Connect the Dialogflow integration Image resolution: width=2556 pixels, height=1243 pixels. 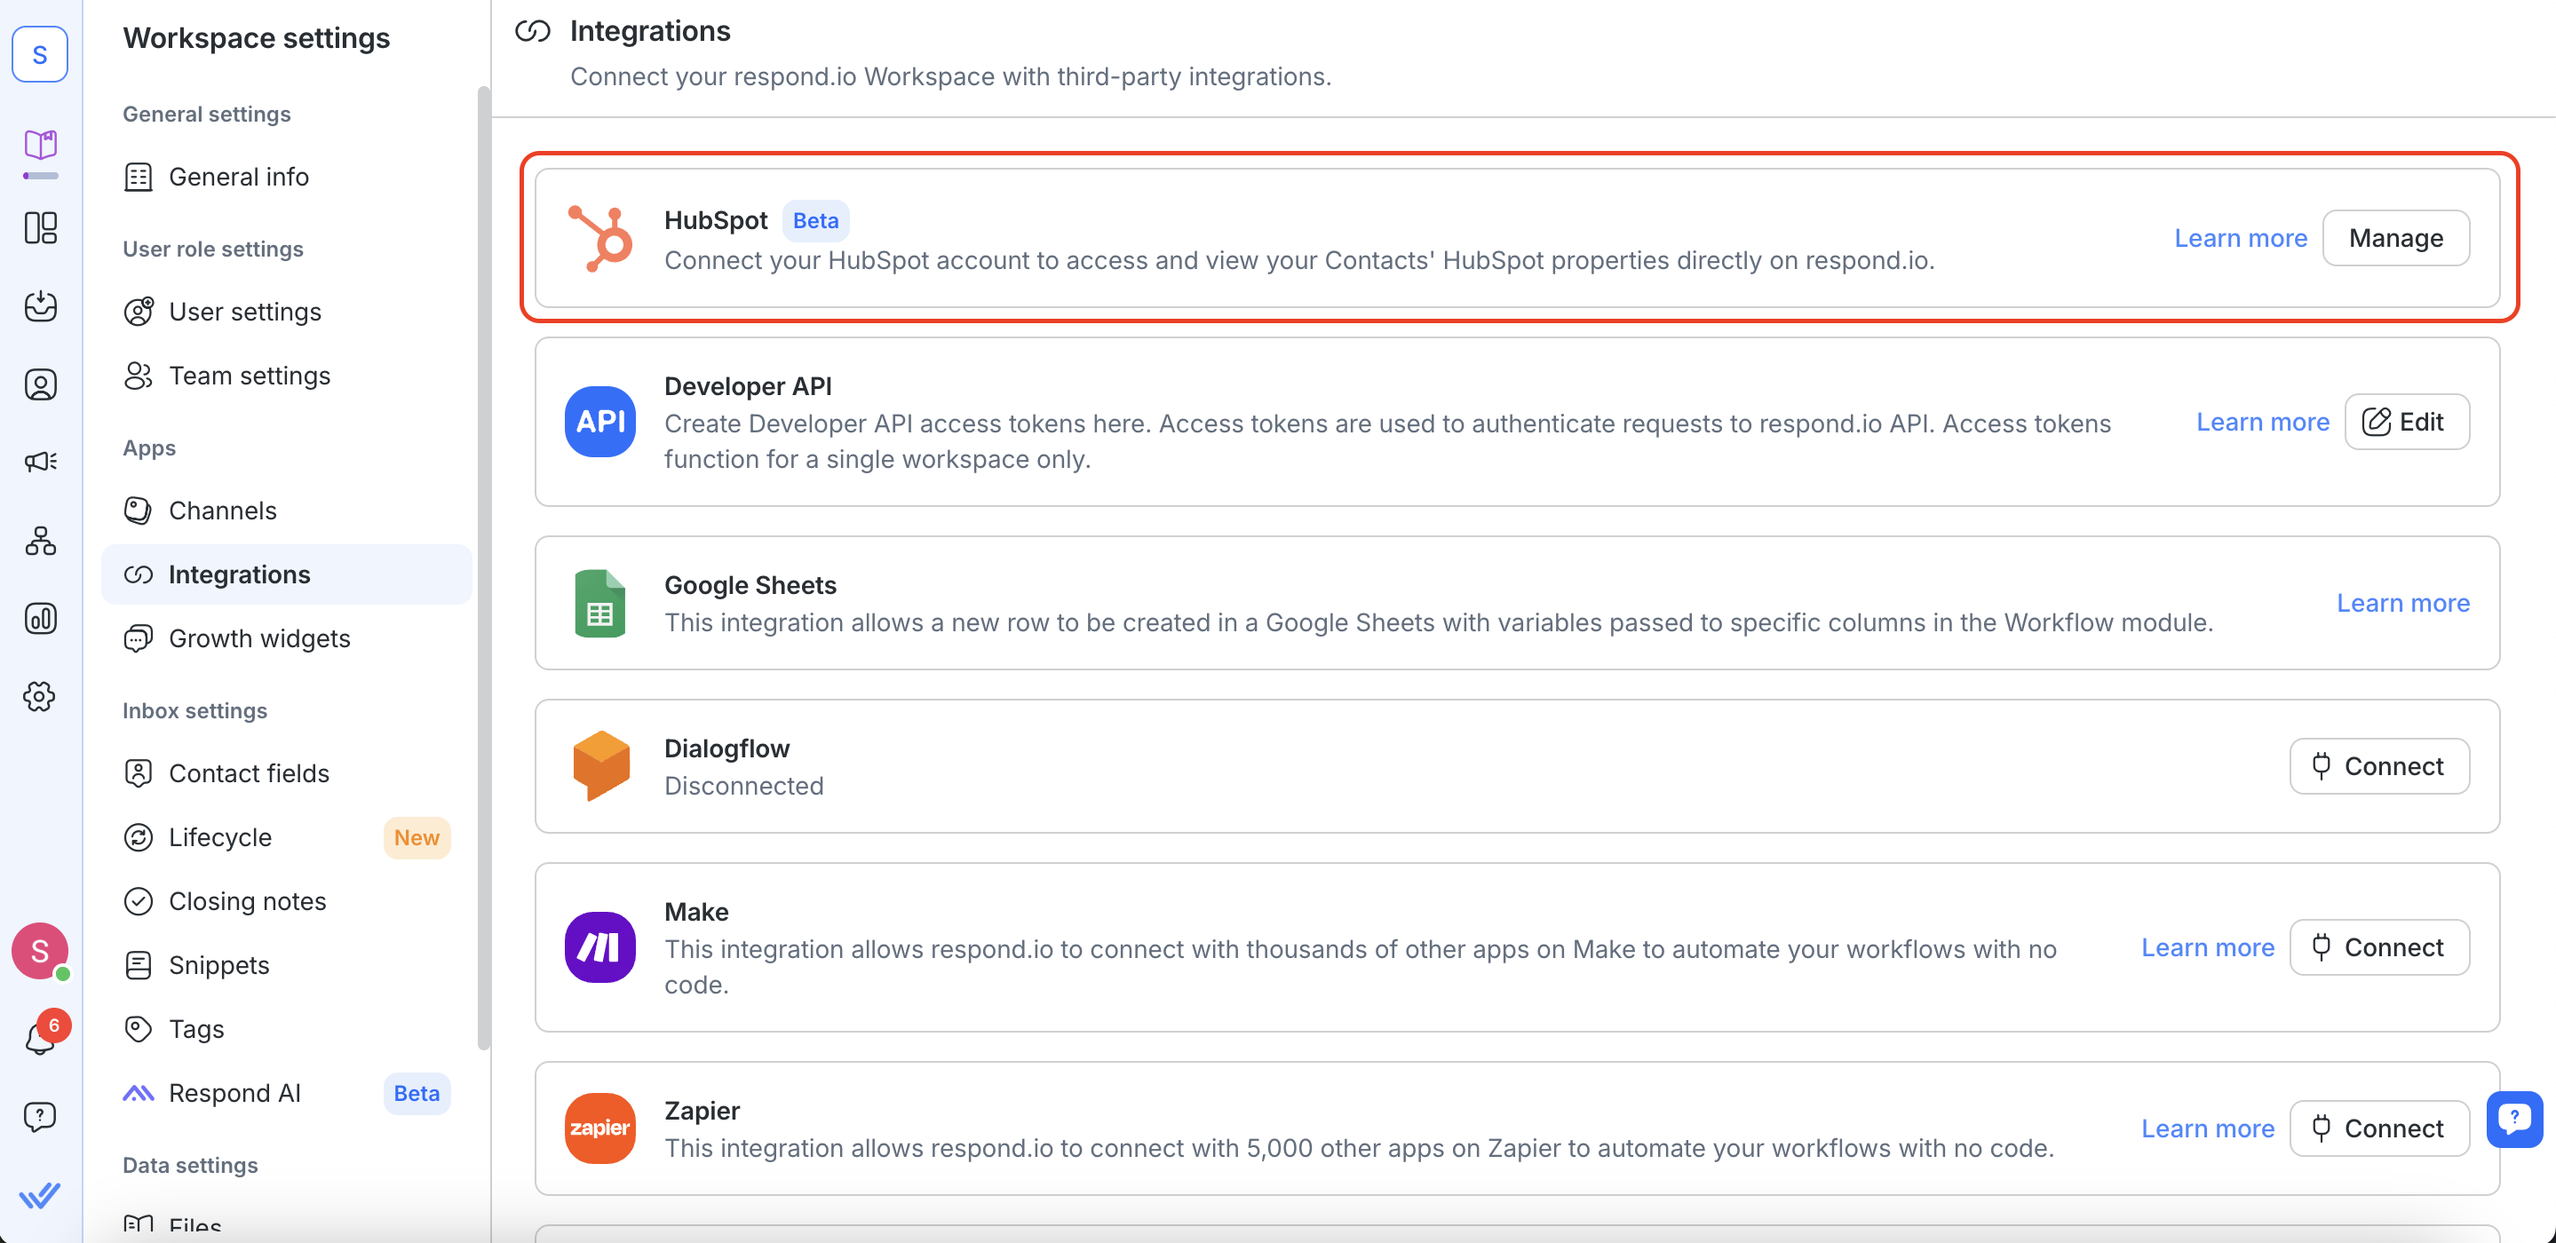point(2379,766)
